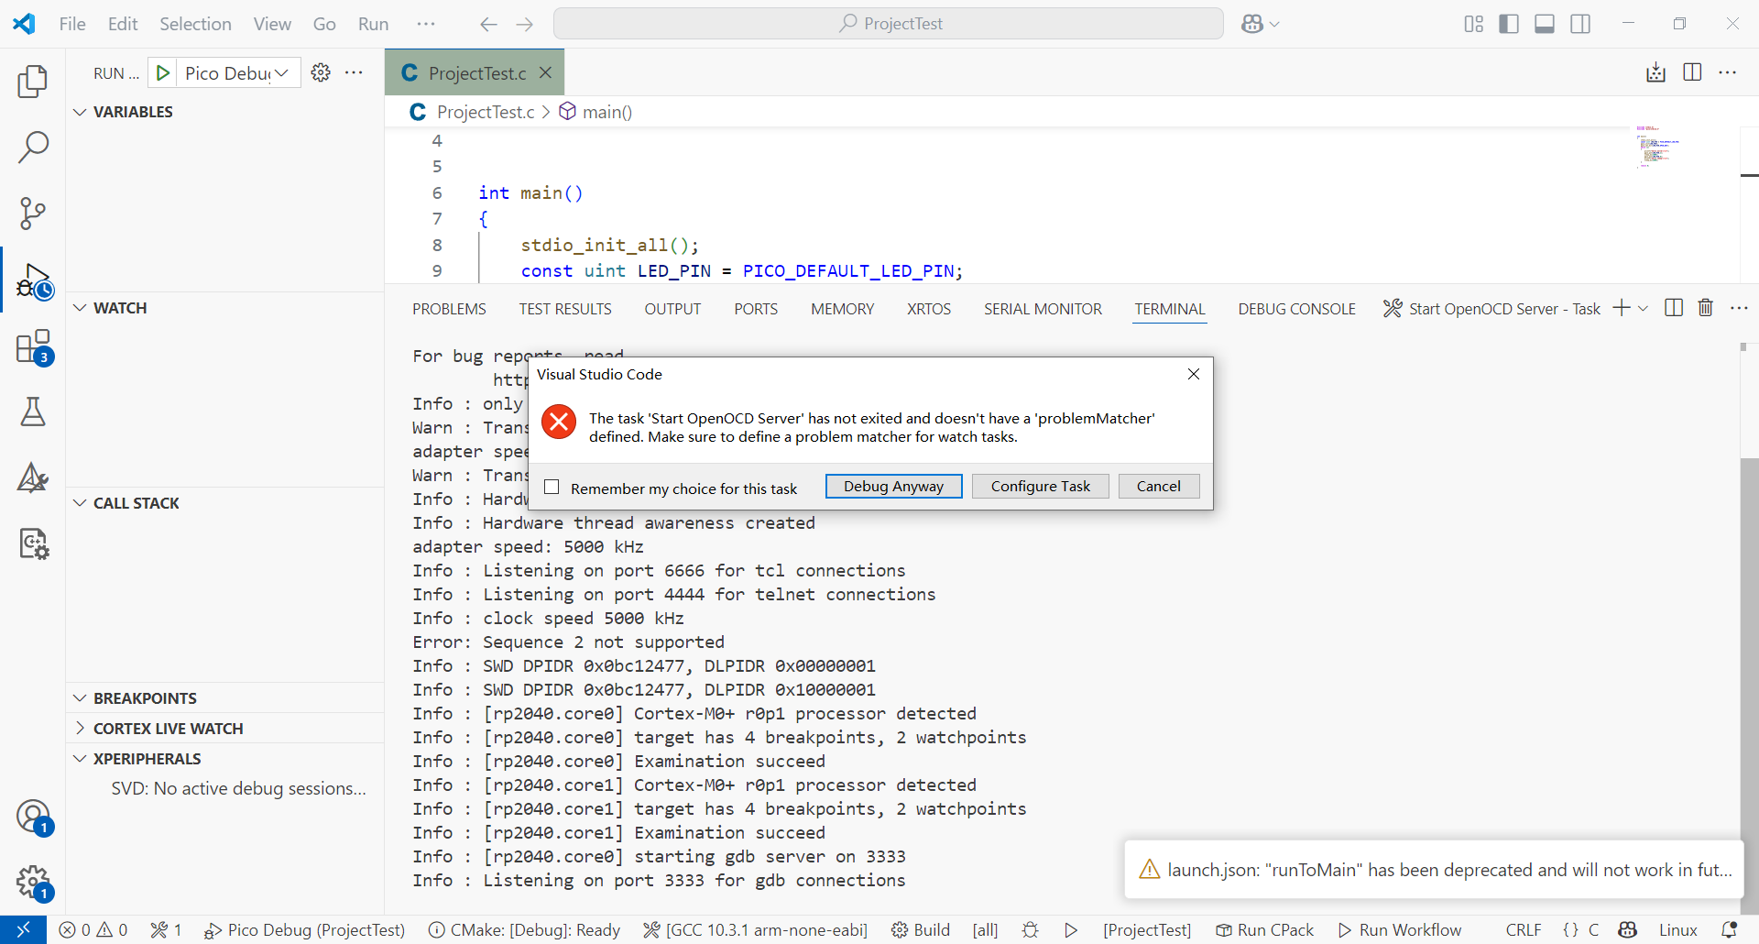Click GCC 10.3.1 arm-none-eabi kit selector
This screenshot has height=944, width=1759.
point(755,929)
